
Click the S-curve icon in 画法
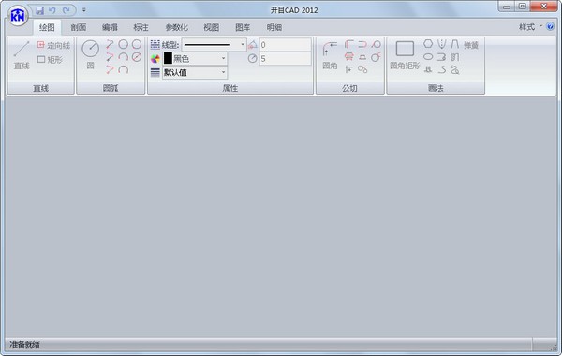[441, 69]
